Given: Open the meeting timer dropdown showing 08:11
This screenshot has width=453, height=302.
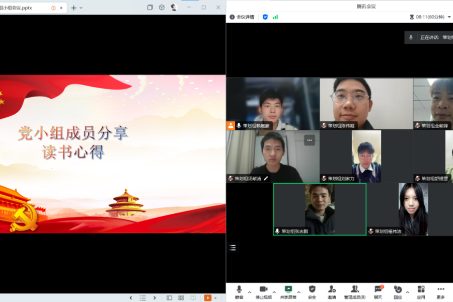Looking at the screenshot, I should 449,17.
